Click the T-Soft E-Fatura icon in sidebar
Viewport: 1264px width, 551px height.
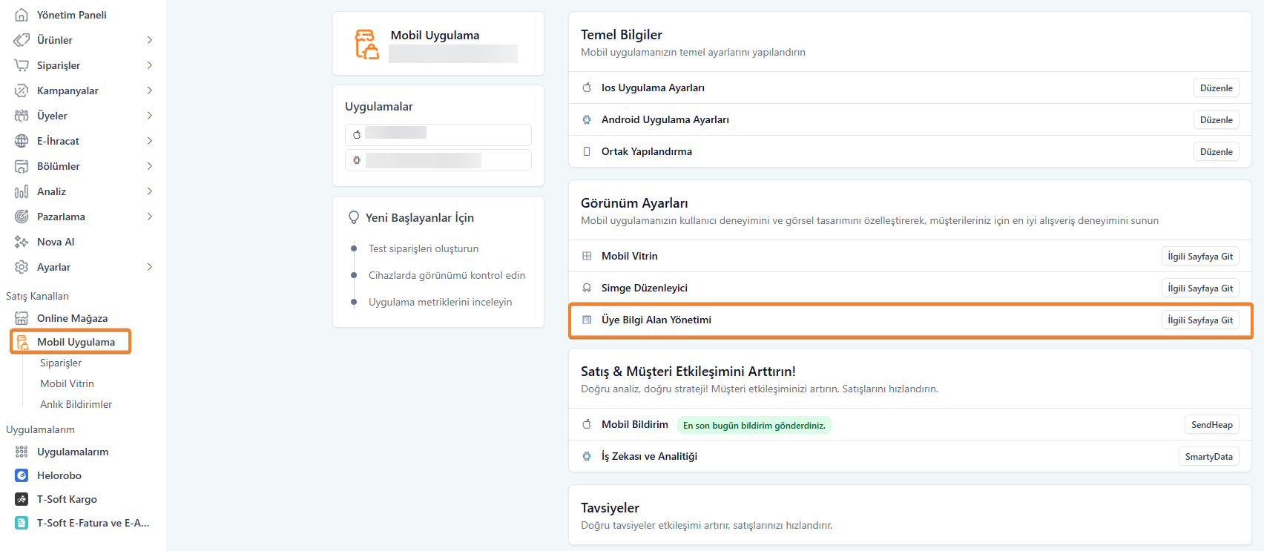[x=22, y=523]
